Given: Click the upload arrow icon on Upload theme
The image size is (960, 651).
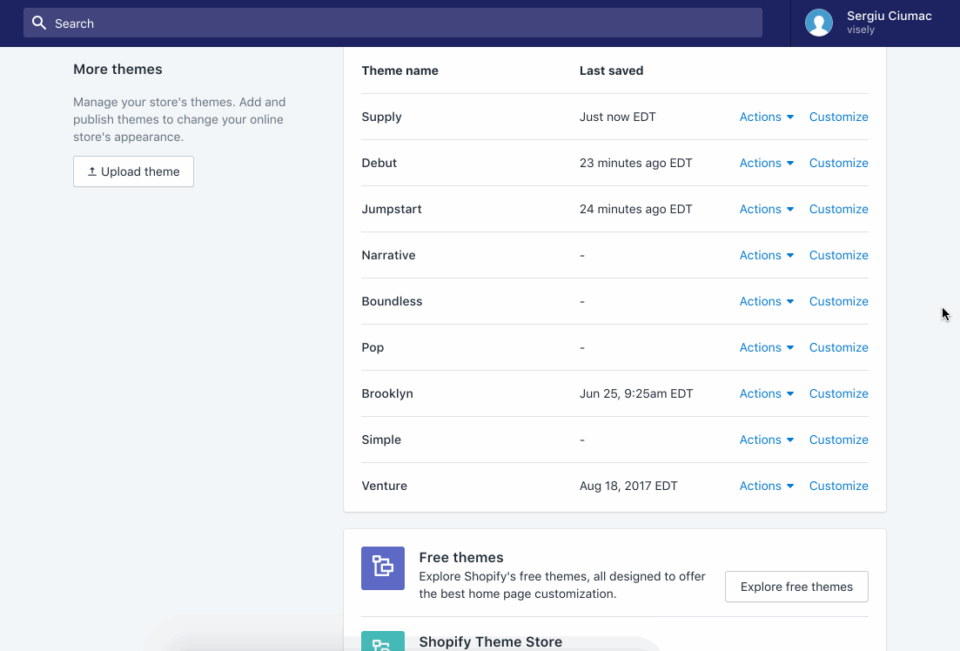Looking at the screenshot, I should click(x=92, y=172).
